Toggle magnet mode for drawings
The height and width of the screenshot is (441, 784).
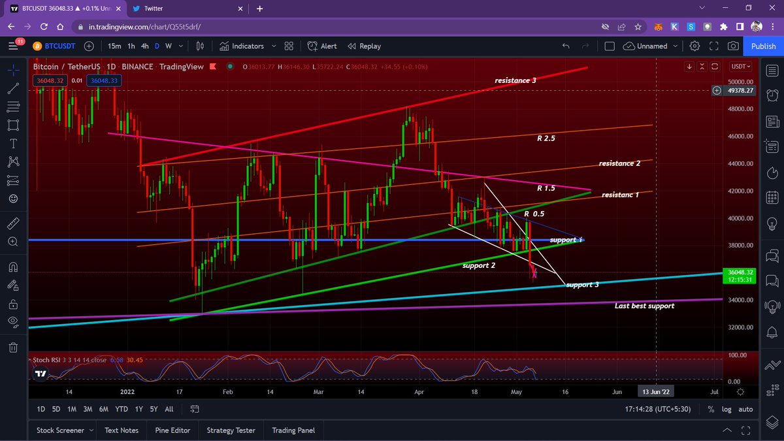(x=13, y=267)
